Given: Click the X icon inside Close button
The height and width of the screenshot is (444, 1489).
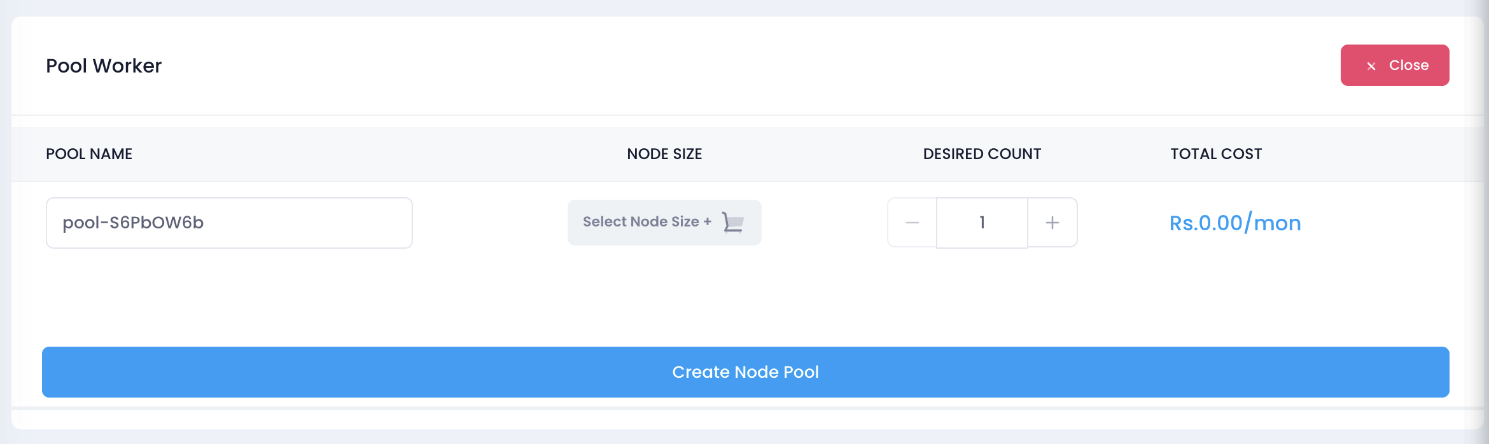Looking at the screenshot, I should click(x=1371, y=66).
